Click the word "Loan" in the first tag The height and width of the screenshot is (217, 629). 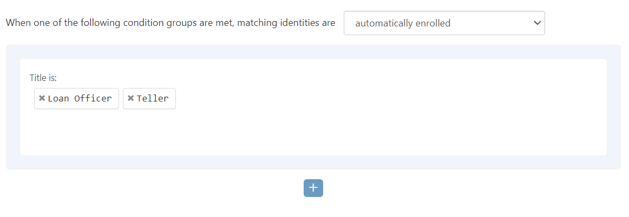click(58, 98)
